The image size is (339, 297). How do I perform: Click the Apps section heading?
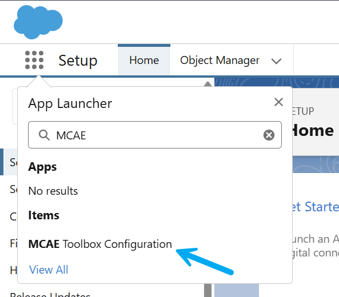point(42,167)
